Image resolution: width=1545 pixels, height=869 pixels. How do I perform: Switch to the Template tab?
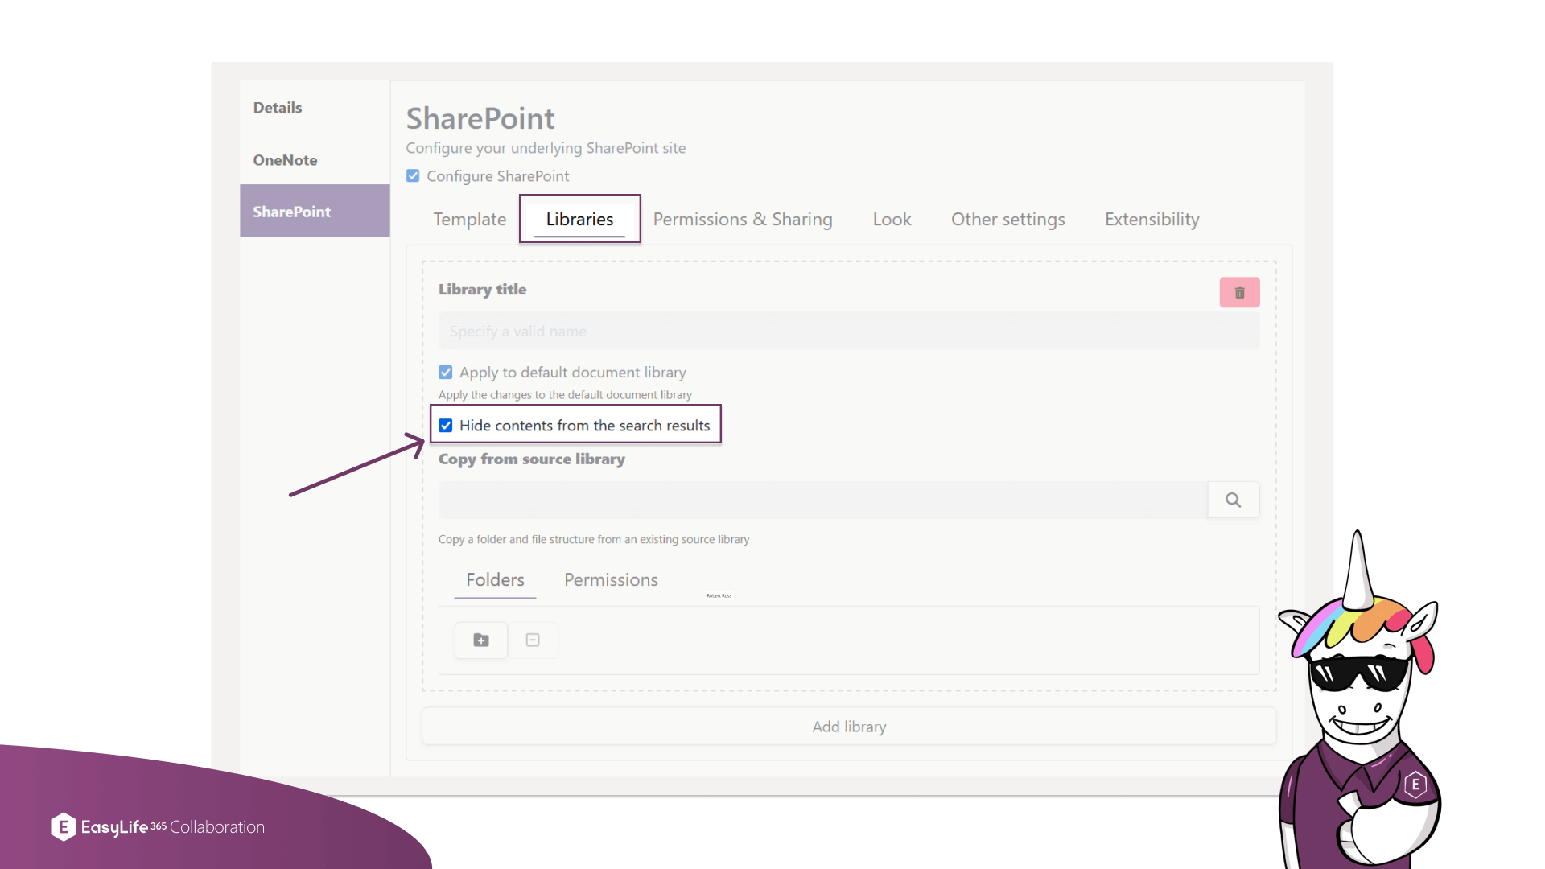click(x=469, y=219)
